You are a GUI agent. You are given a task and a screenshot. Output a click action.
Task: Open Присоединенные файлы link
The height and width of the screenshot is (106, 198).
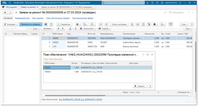[x=83, y=18]
